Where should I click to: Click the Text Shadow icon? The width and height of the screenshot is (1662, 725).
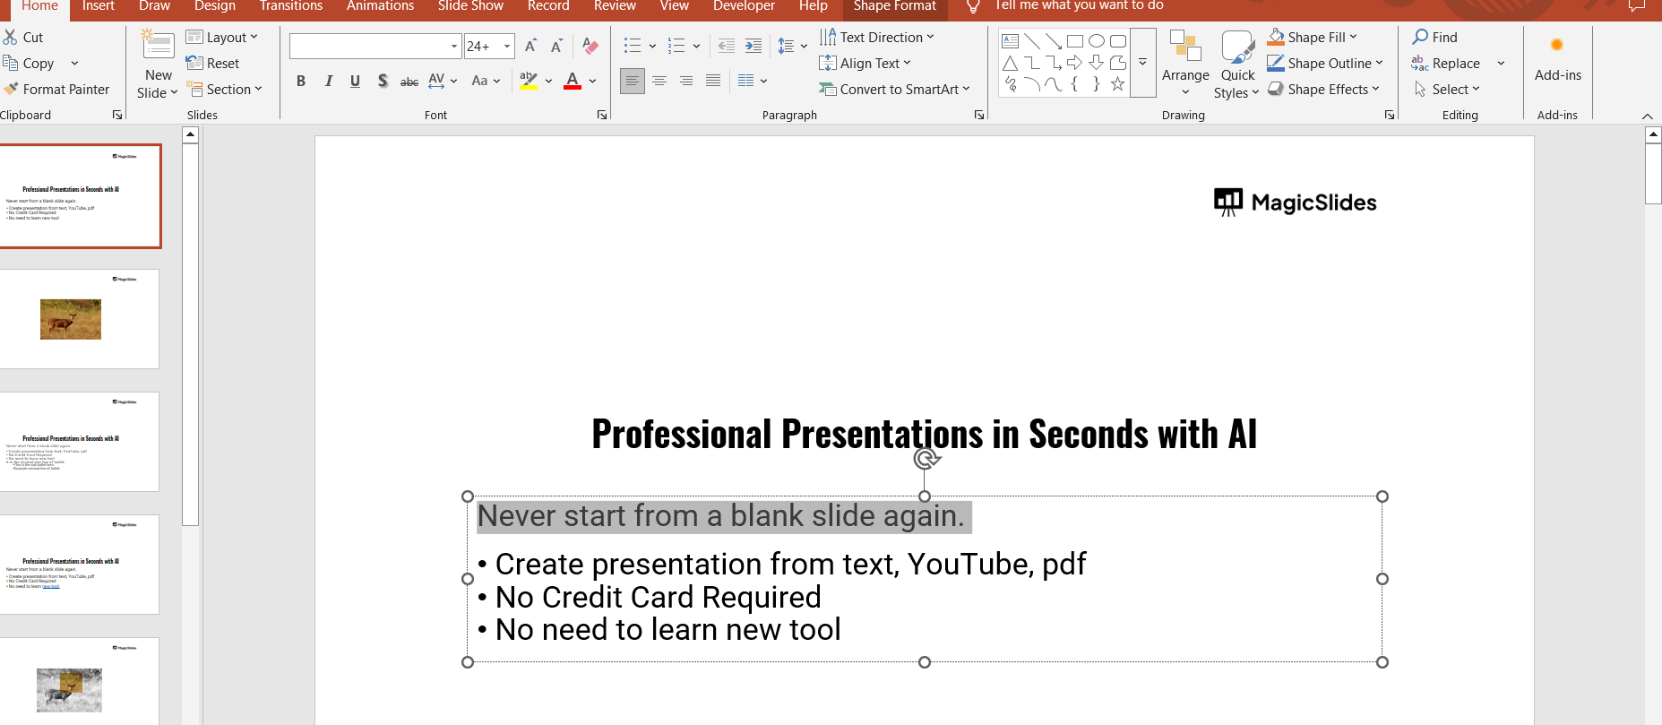click(383, 81)
